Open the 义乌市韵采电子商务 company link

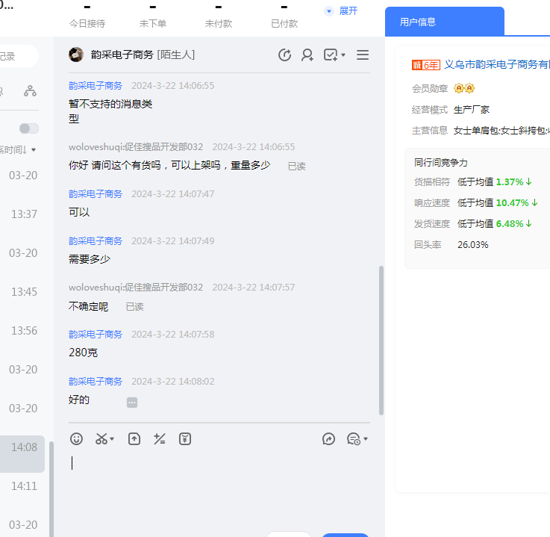pyautogui.click(x=496, y=65)
